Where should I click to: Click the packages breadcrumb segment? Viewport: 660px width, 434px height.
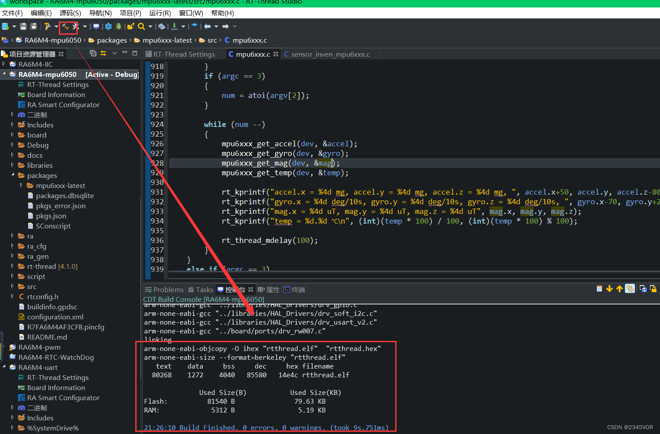click(112, 40)
